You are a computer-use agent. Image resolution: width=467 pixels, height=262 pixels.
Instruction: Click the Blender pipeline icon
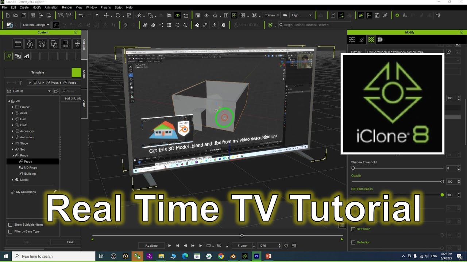pyautogui.click(x=197, y=25)
